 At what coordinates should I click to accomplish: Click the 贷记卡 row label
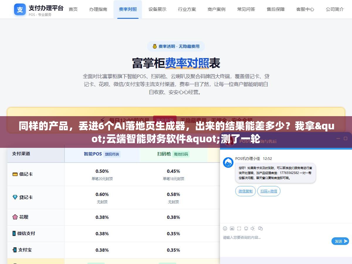click(26, 197)
